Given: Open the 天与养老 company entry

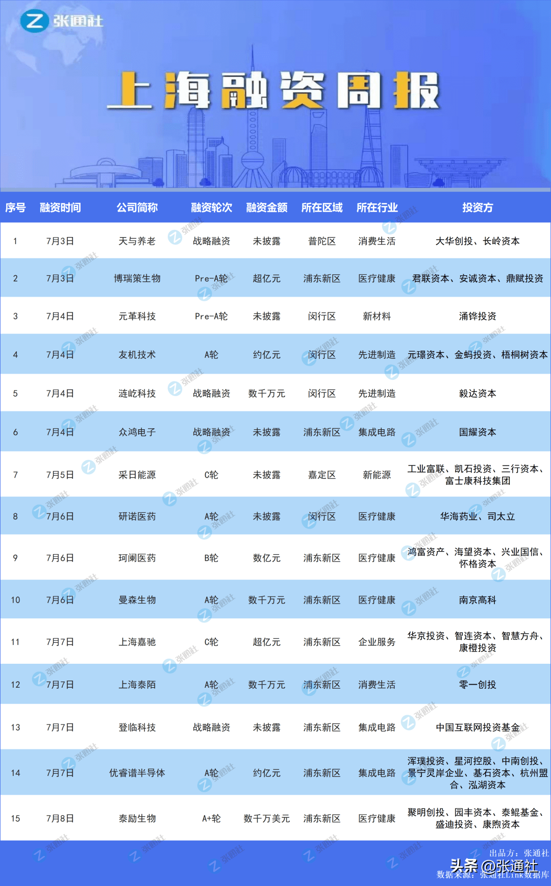Looking at the screenshot, I should 137,241.
